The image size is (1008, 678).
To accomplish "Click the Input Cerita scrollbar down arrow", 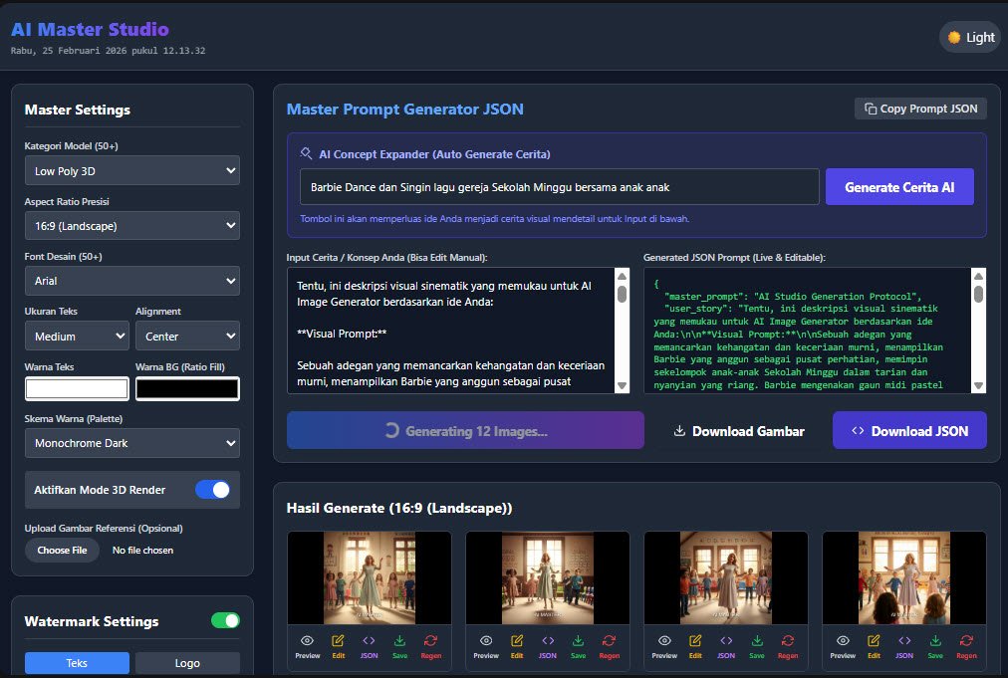I will click(623, 385).
